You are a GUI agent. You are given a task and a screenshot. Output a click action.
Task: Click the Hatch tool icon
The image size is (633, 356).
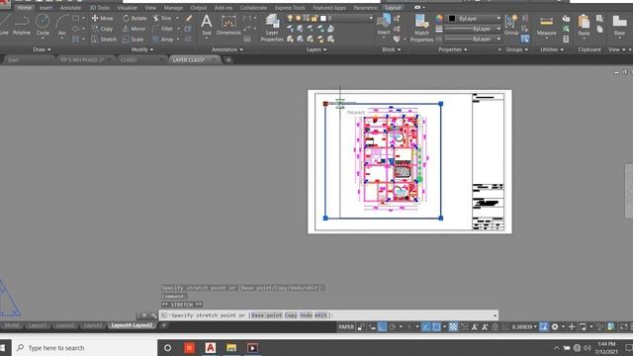coord(75,40)
